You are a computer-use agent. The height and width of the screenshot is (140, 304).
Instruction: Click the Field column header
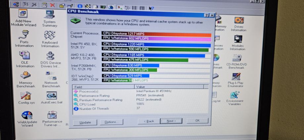pos(104,87)
